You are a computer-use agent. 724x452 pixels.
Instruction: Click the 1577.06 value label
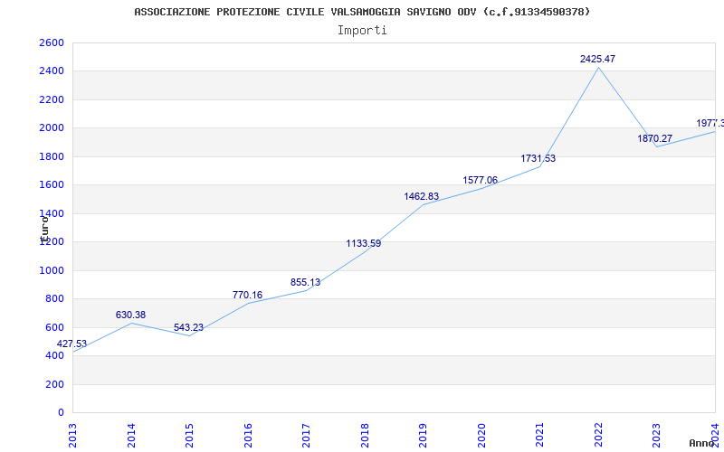point(480,180)
